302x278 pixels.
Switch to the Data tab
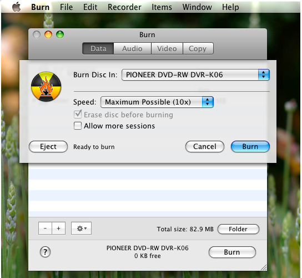[x=98, y=48]
